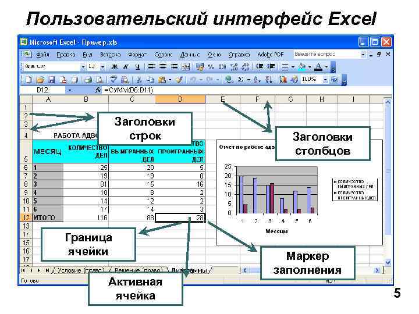Image resolution: width=419 pixels, height=314 pixels.
Task: Open the Zoom 100% dropdown
Action: click(325, 80)
